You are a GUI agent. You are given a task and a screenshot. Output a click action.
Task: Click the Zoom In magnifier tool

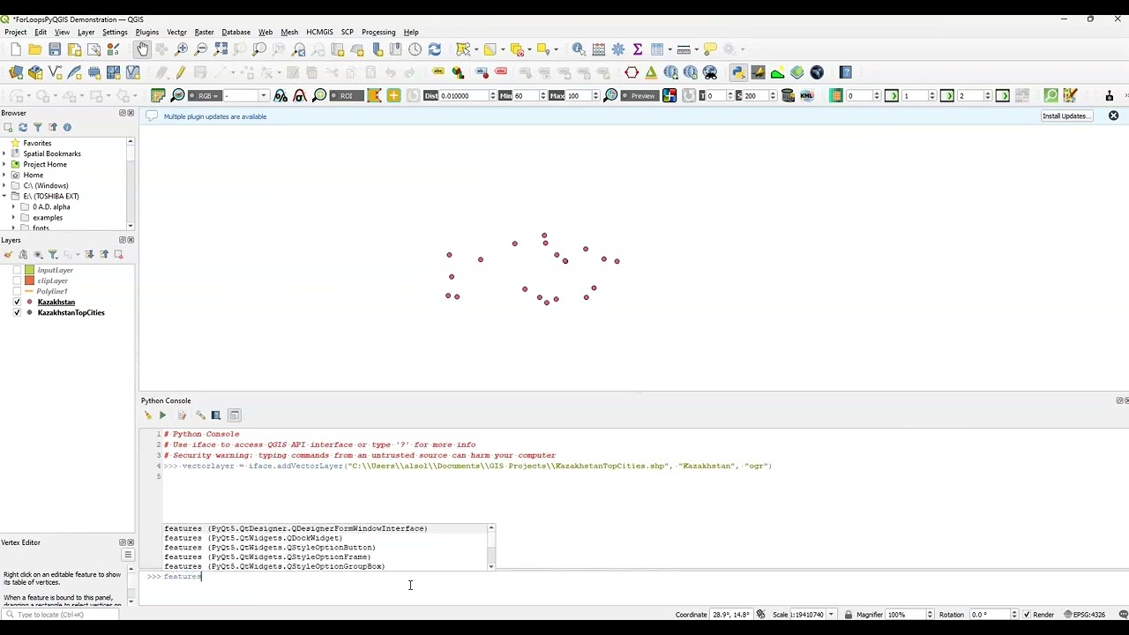click(x=182, y=49)
